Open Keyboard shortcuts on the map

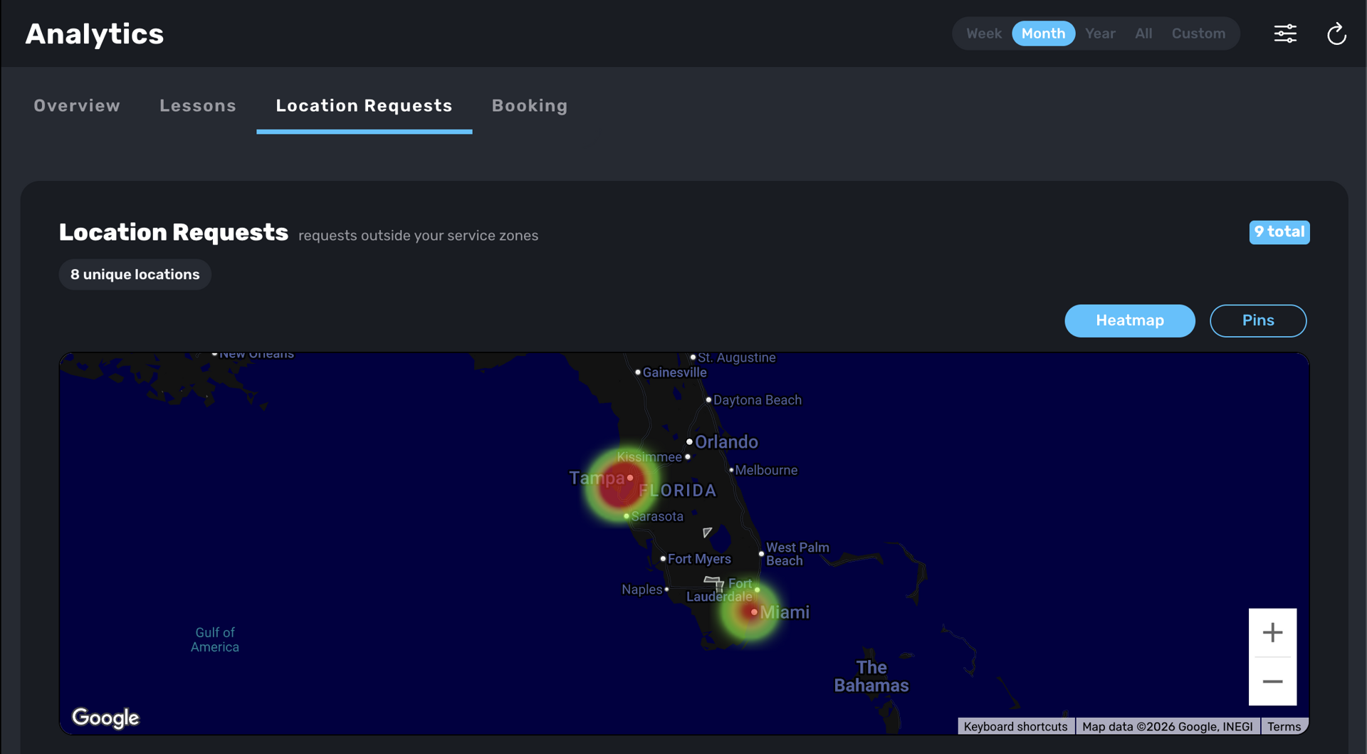[x=1015, y=726]
